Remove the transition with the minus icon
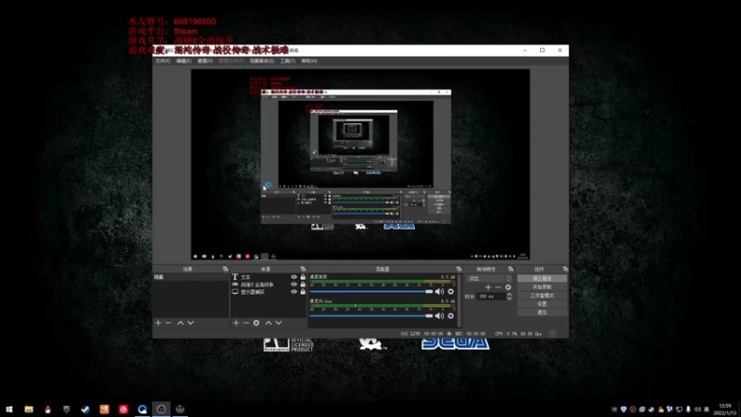 pos(498,287)
